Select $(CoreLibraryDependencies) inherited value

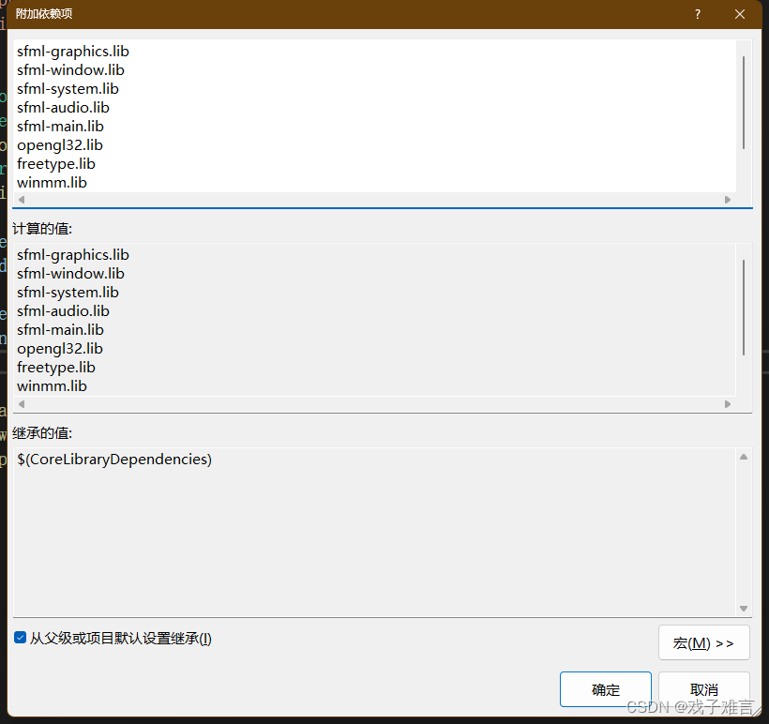(114, 459)
